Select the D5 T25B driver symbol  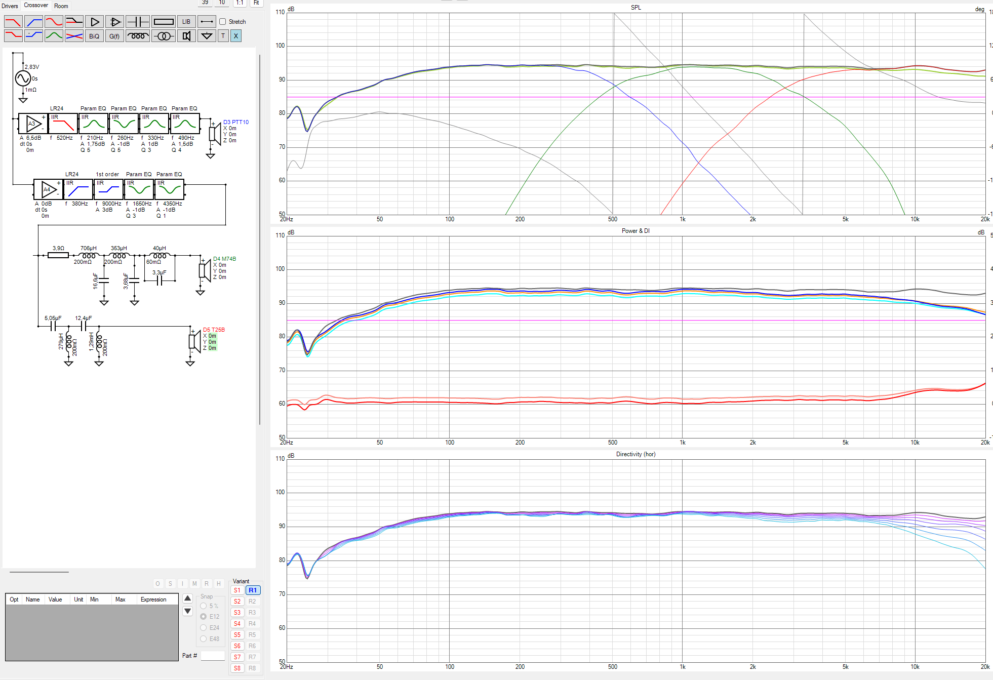[x=194, y=342]
